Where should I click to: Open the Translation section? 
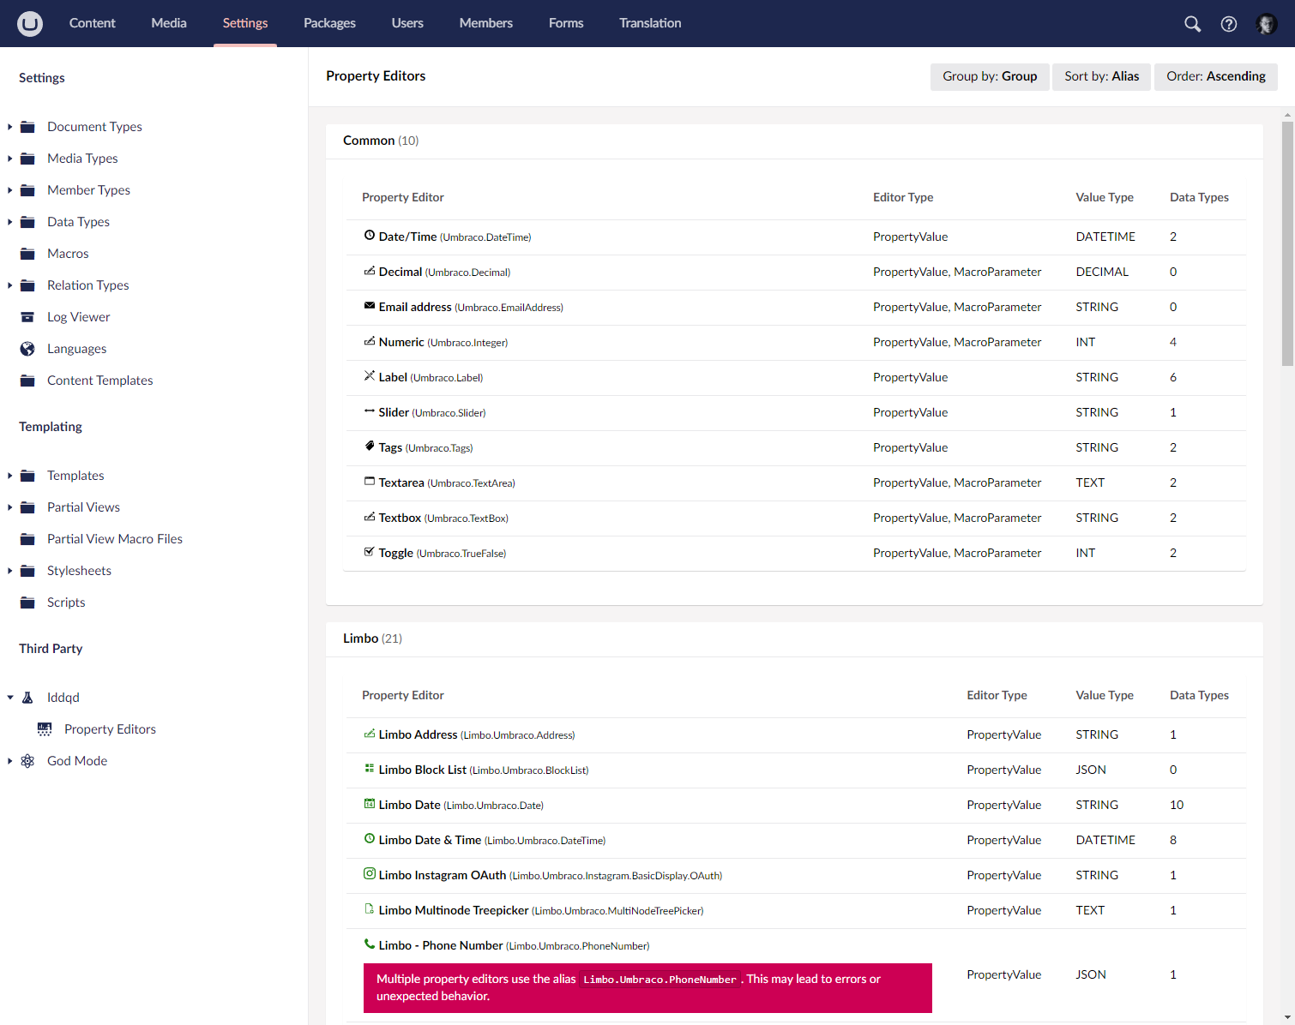point(649,23)
